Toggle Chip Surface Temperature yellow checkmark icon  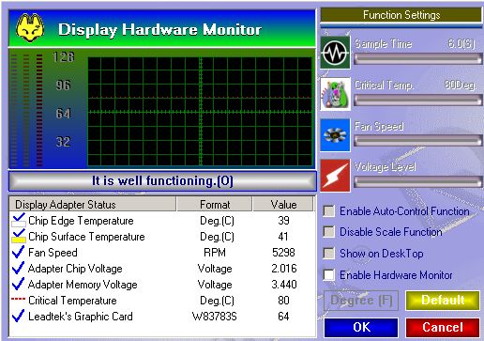click(18, 236)
